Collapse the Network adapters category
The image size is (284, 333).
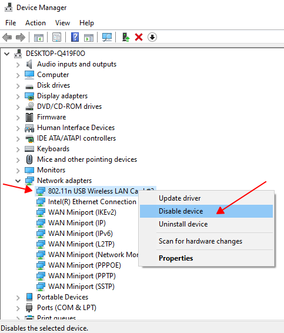tap(18, 181)
